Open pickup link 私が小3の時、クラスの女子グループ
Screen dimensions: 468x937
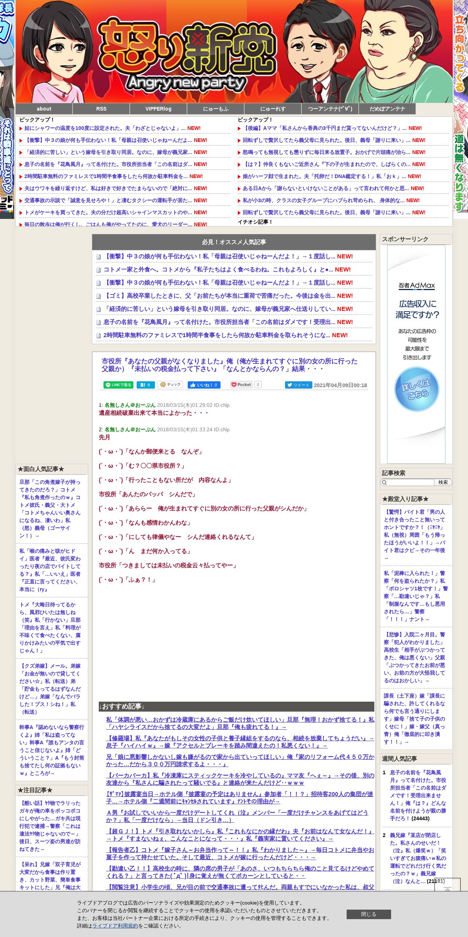pos(324,200)
